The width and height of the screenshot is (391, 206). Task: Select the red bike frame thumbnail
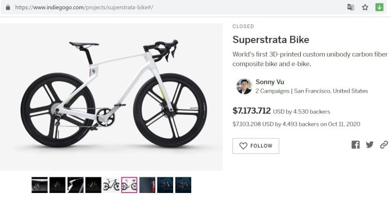[x=147, y=185]
